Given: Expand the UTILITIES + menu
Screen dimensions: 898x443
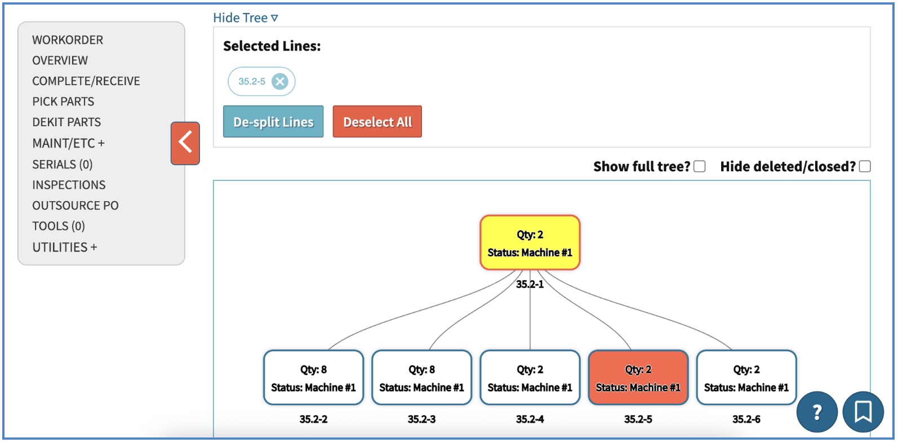Looking at the screenshot, I should pos(65,247).
